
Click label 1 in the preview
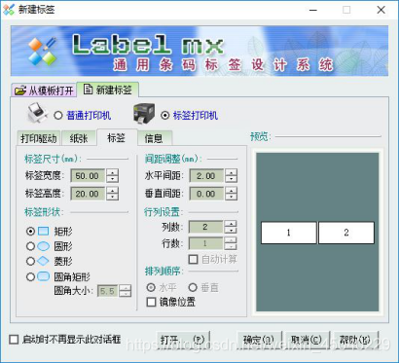288,233
